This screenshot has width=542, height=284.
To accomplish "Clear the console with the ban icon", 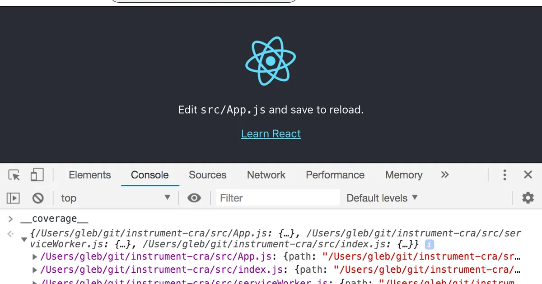I will (38, 198).
